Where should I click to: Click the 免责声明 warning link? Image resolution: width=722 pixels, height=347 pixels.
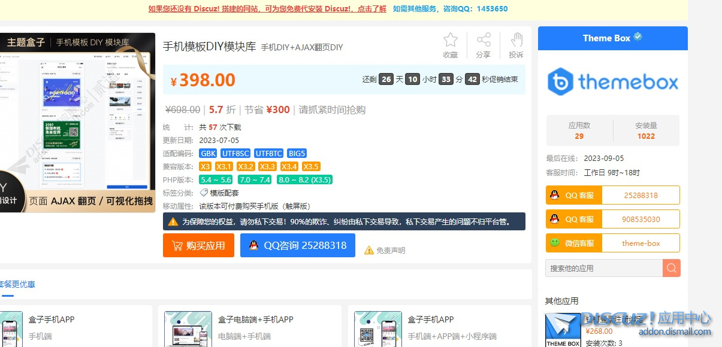pos(385,250)
